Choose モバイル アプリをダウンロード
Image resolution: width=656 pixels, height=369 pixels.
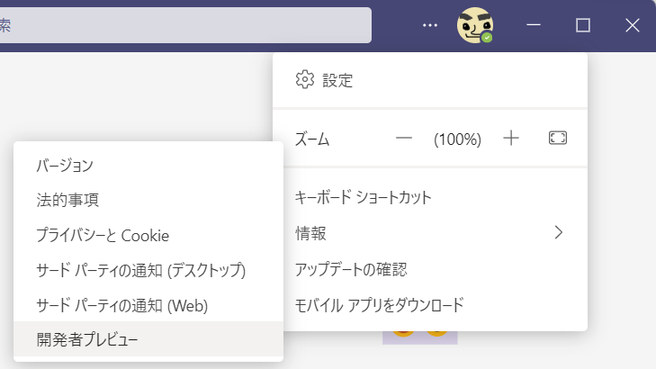(430, 305)
